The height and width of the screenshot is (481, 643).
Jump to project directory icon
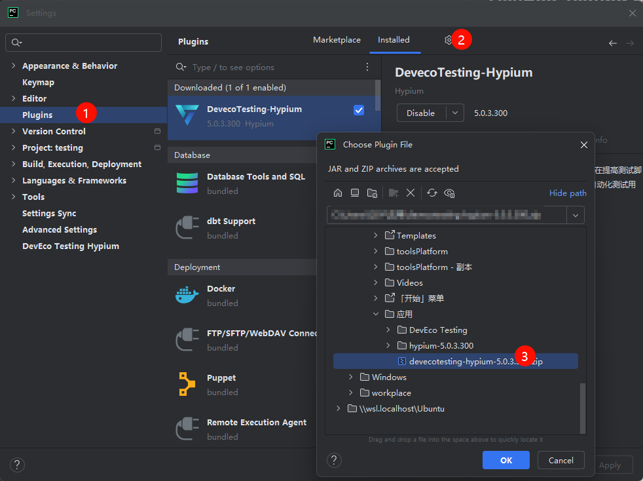click(372, 193)
